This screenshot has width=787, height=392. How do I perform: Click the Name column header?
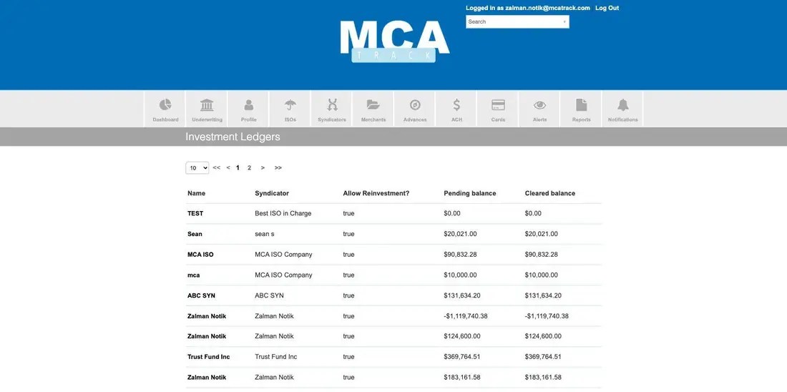[x=196, y=193]
